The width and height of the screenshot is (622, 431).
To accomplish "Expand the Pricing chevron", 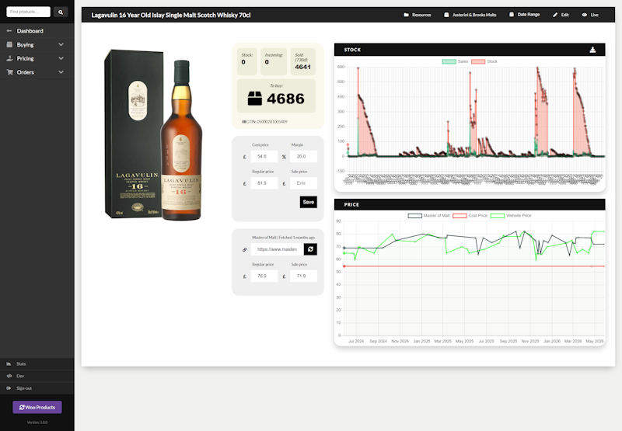I will tap(61, 58).
